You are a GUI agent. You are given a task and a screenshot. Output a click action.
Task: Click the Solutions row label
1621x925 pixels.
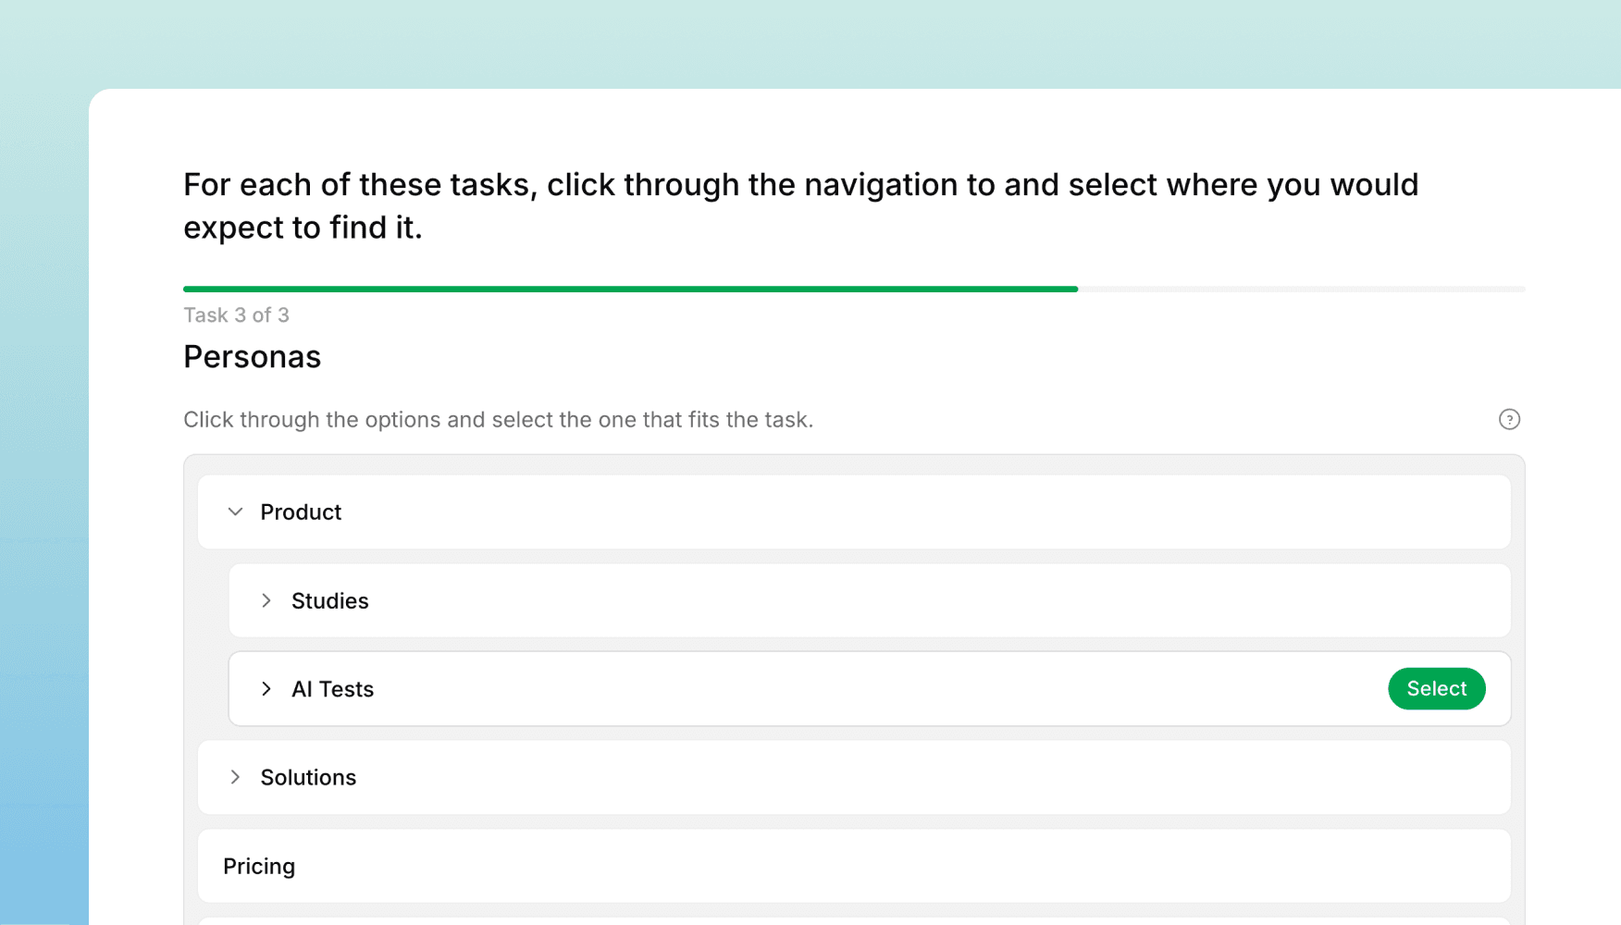point(308,777)
